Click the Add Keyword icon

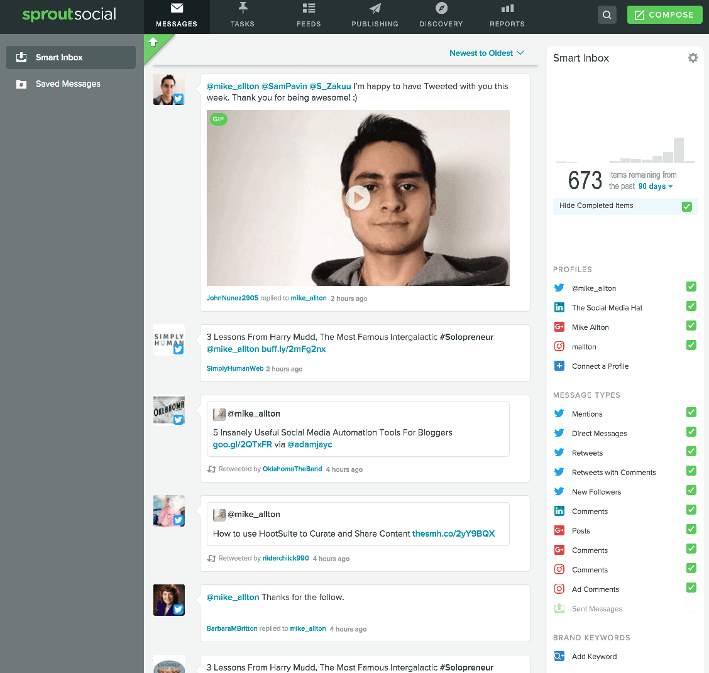click(x=559, y=657)
